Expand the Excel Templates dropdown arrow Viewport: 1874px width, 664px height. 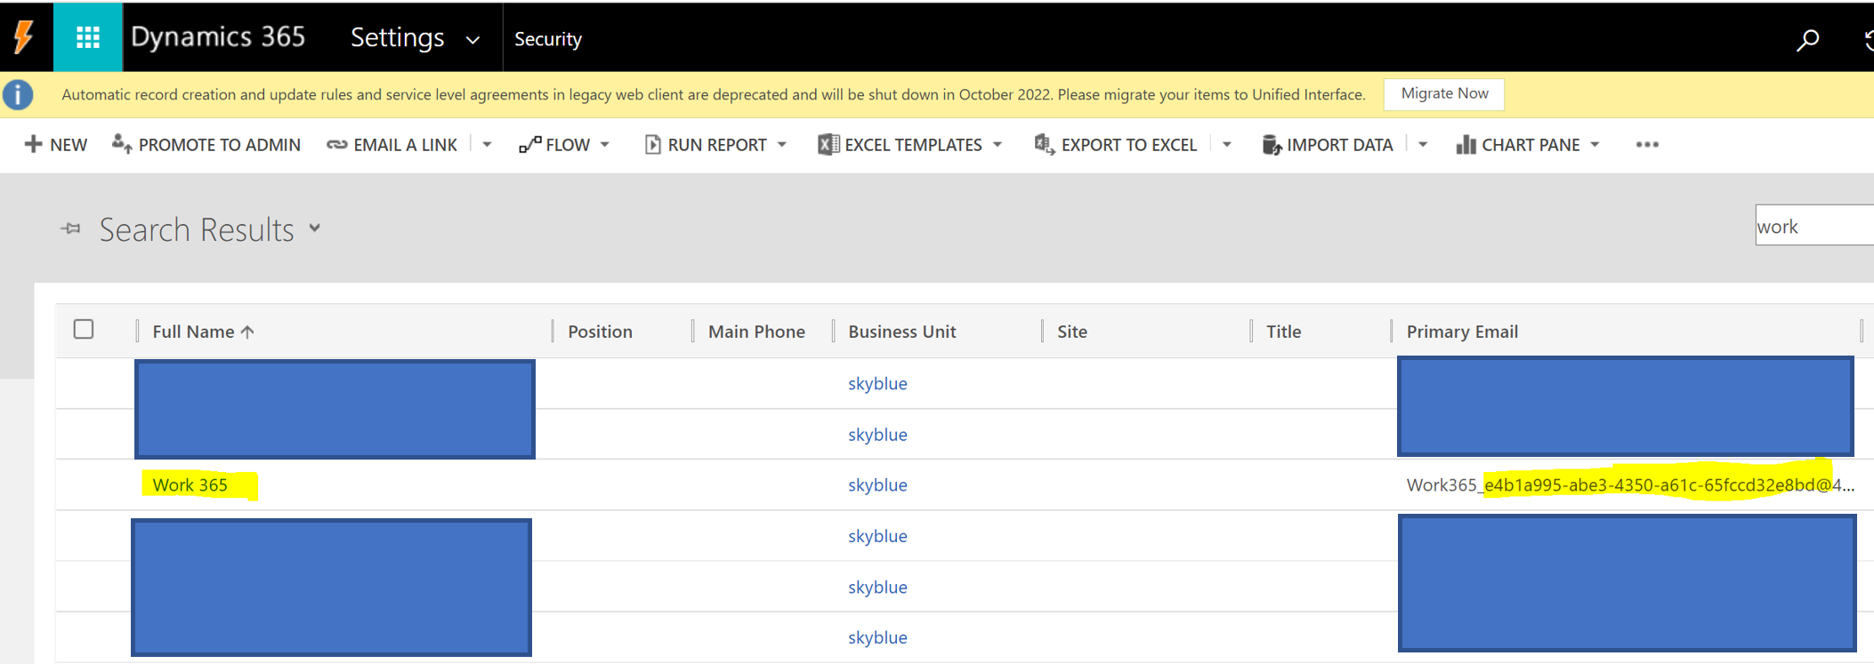[998, 144]
